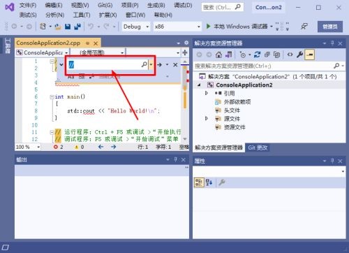This screenshot has width=349, height=253.
Task: Open properties wrench icon in Solution Explorer
Action: (x=299, y=55)
